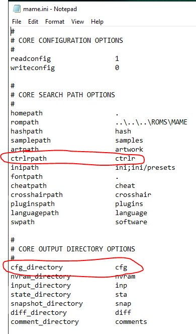
Task: Click the value 'cfg' next to cfg_directory
Action: click(121, 268)
